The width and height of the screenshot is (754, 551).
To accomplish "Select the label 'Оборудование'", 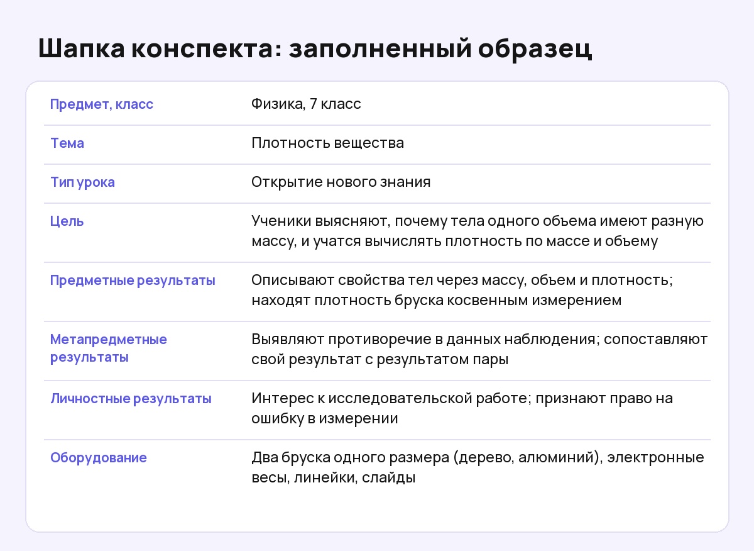I will [99, 458].
